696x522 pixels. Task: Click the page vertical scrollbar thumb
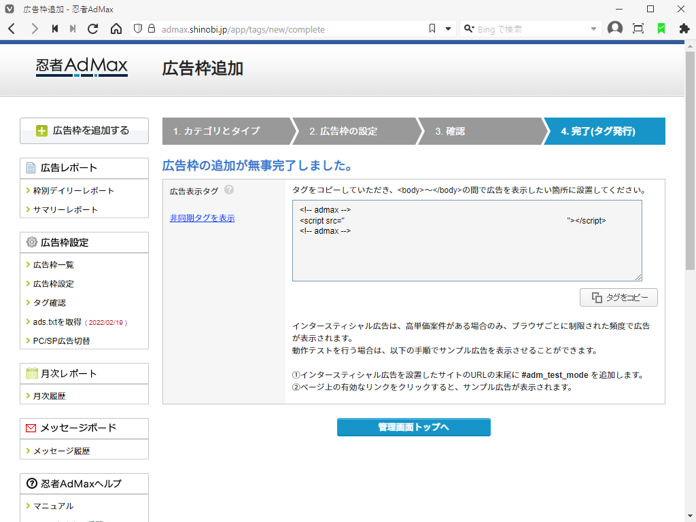tap(691, 160)
